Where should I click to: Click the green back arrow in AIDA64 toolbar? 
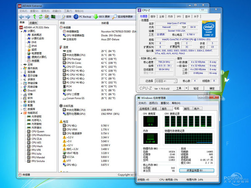click(x=22, y=16)
